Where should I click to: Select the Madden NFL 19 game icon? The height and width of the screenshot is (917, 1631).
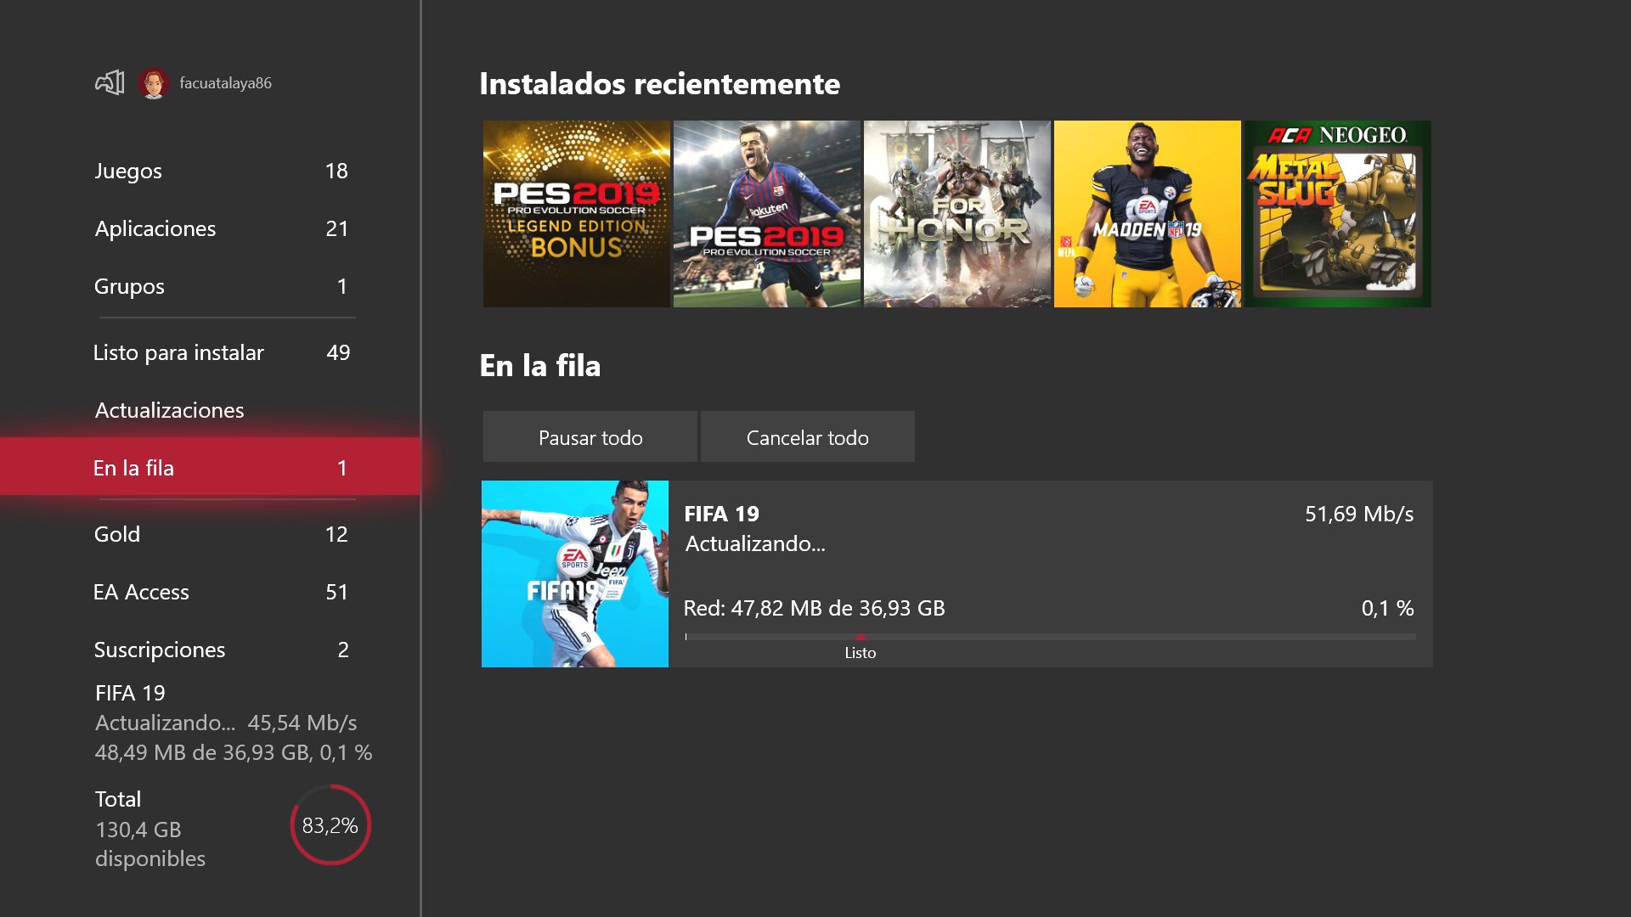(1148, 214)
